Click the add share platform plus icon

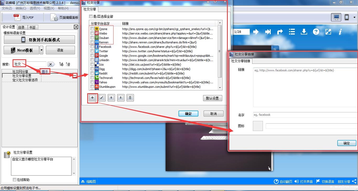92,98
